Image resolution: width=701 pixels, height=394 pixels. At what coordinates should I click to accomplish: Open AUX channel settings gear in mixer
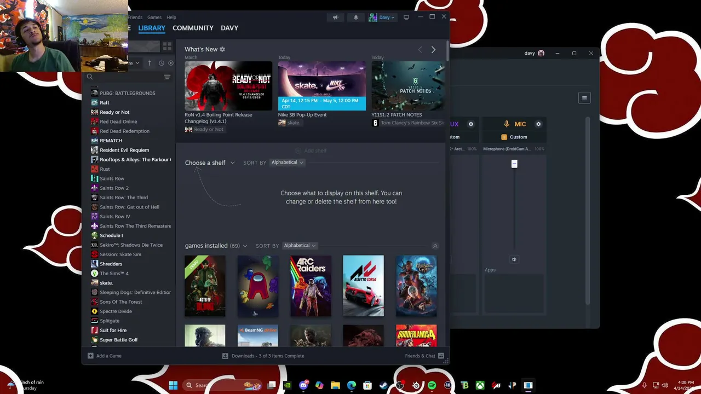[470, 124]
